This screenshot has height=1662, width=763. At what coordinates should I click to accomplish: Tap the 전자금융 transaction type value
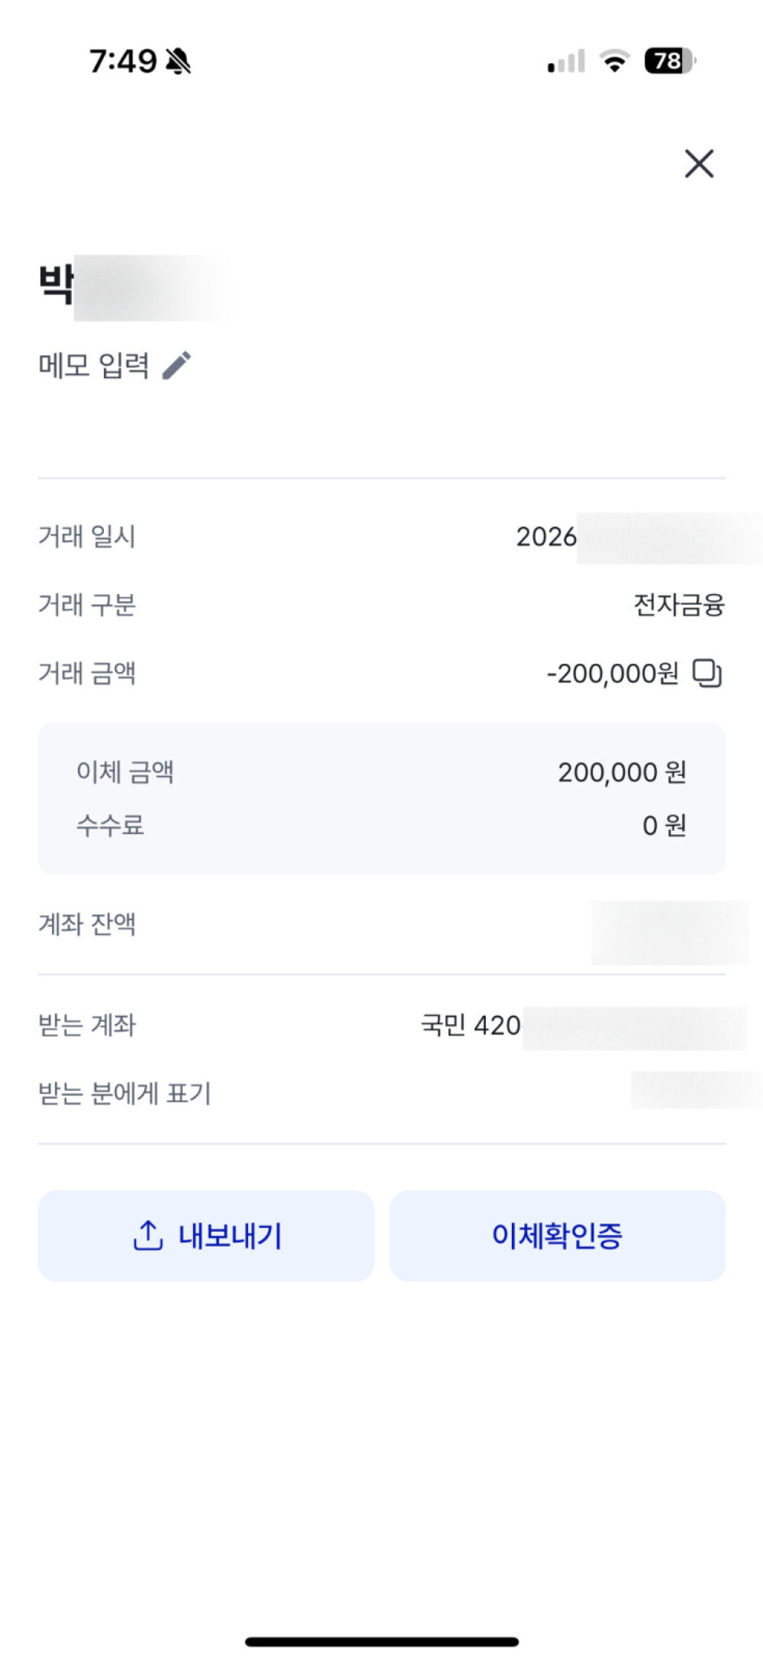(679, 605)
